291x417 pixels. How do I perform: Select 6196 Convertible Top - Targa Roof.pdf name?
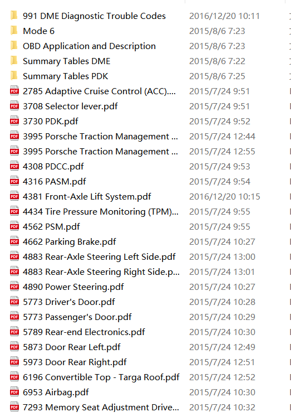pos(101,377)
